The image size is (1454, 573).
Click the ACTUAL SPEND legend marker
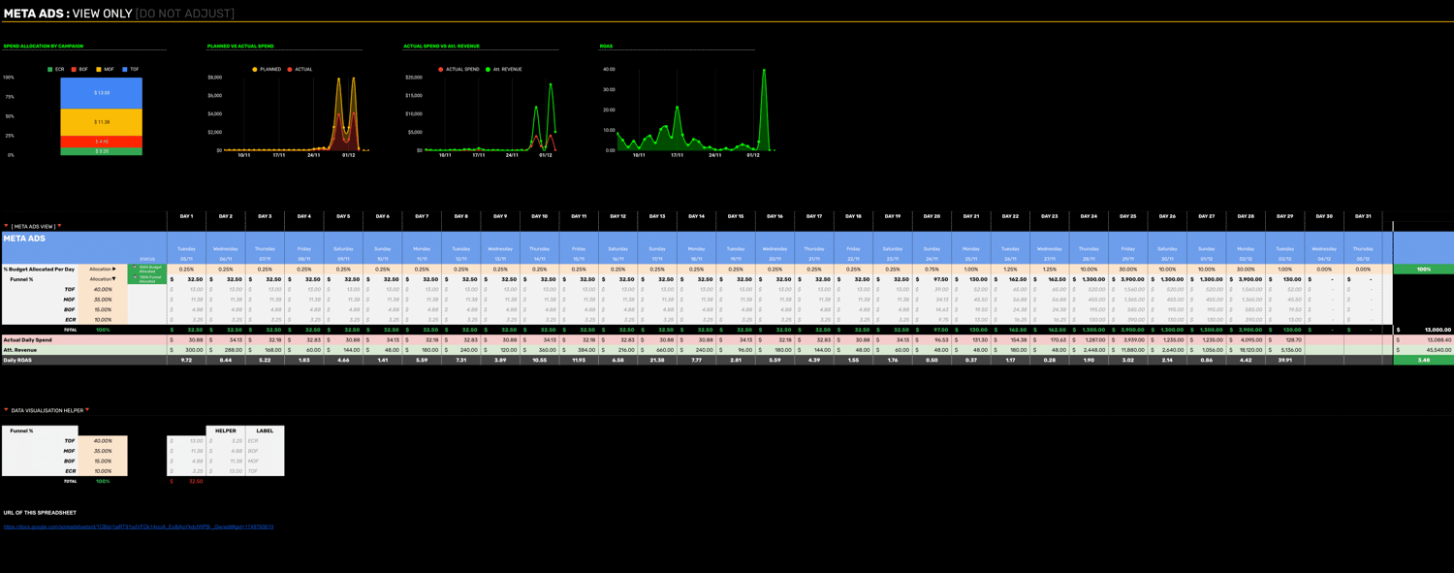441,70
